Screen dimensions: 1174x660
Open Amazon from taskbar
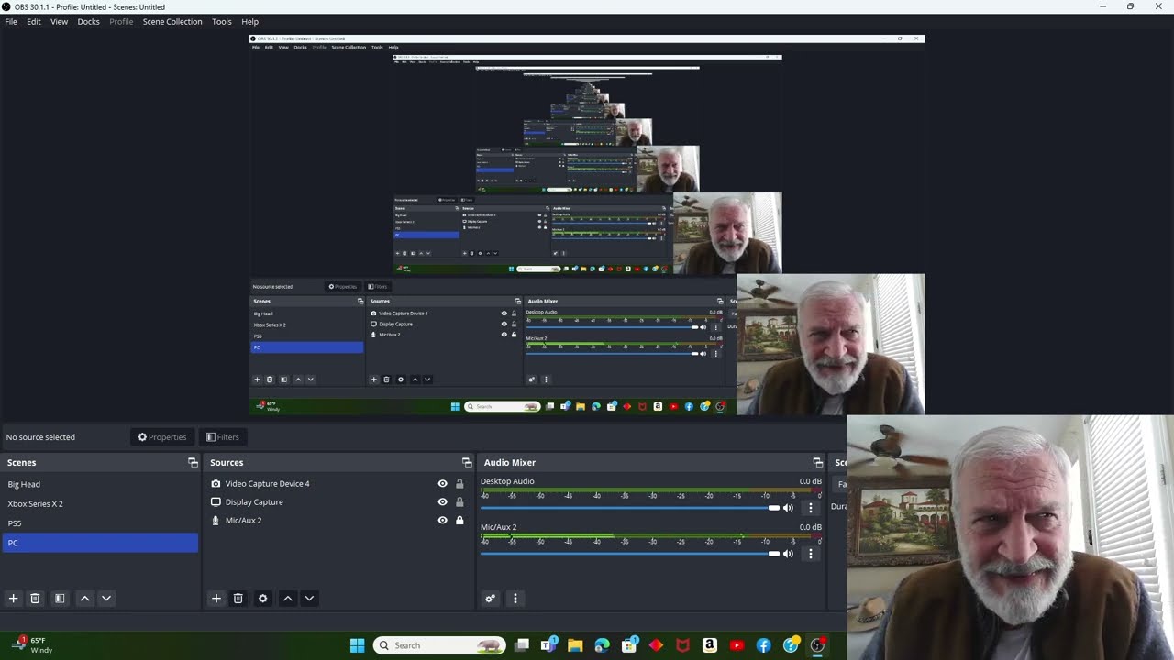coord(709,645)
